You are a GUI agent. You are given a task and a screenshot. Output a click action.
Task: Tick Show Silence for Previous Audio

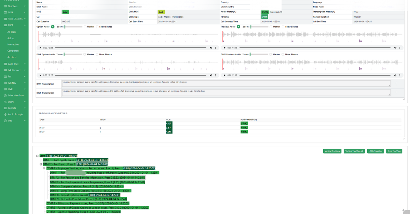(x=283, y=27)
